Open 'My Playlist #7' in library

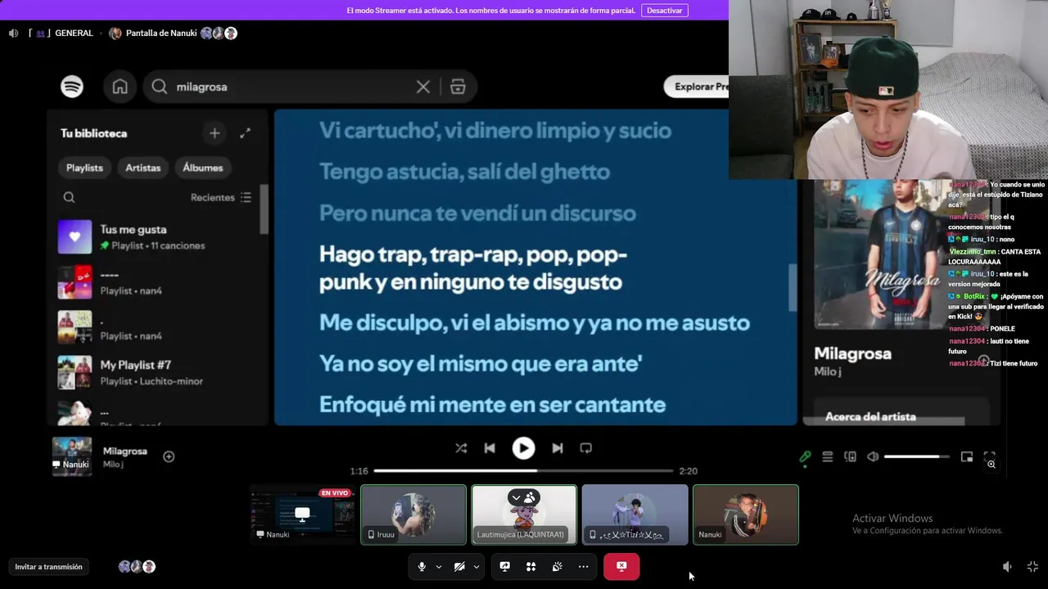pyautogui.click(x=156, y=372)
